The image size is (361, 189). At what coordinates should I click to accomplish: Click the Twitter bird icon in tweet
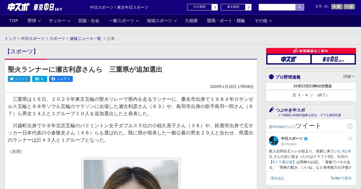tap(350, 138)
